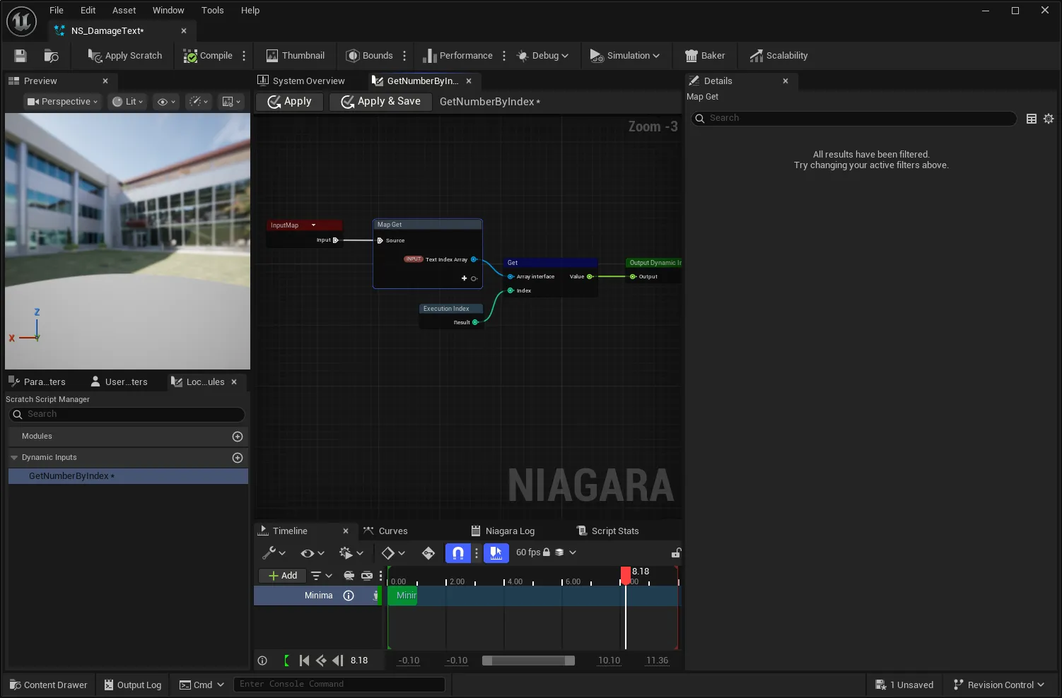Click the timeline horizontal scrollbar
The height and width of the screenshot is (698, 1062).
pos(528,661)
